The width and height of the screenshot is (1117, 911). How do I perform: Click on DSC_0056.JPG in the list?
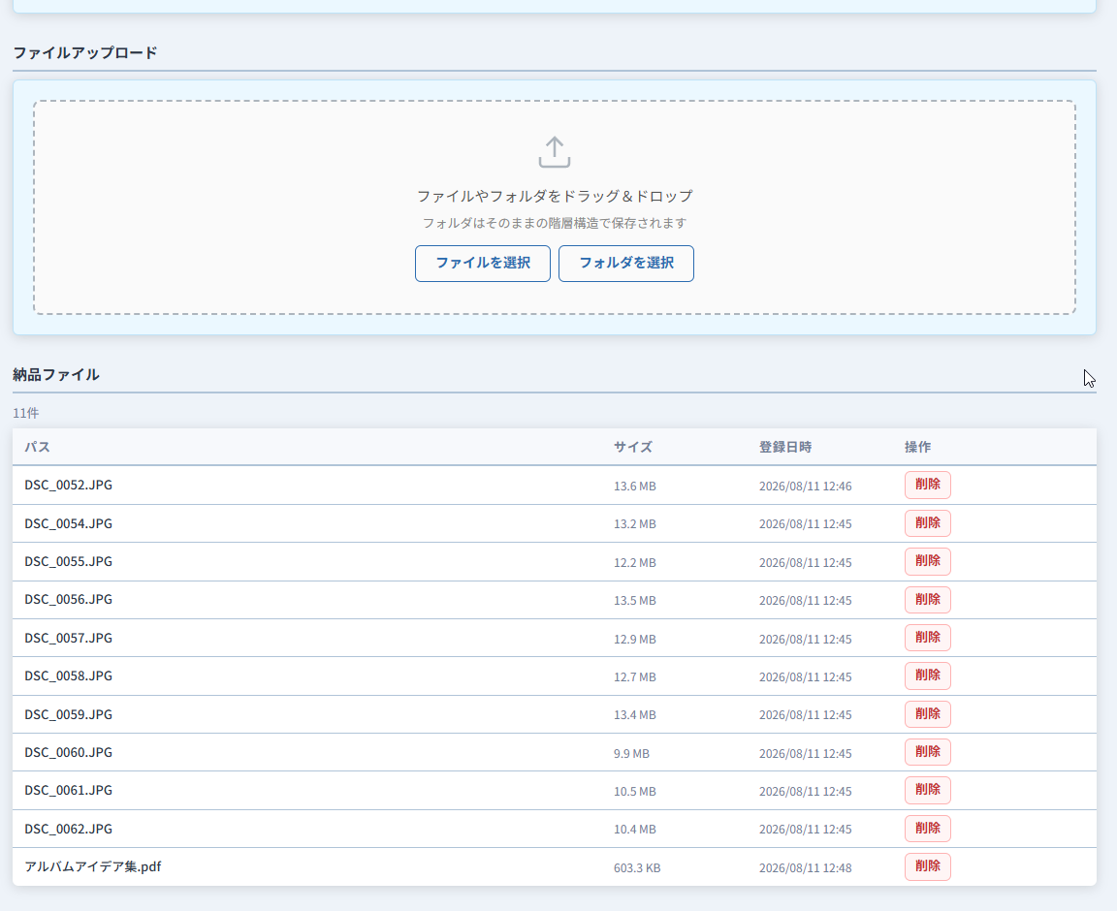[x=69, y=600]
